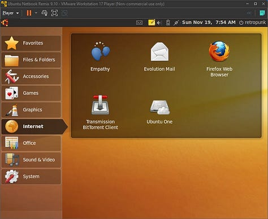Click the green notes icon in VMware toolbar

tap(262, 13)
